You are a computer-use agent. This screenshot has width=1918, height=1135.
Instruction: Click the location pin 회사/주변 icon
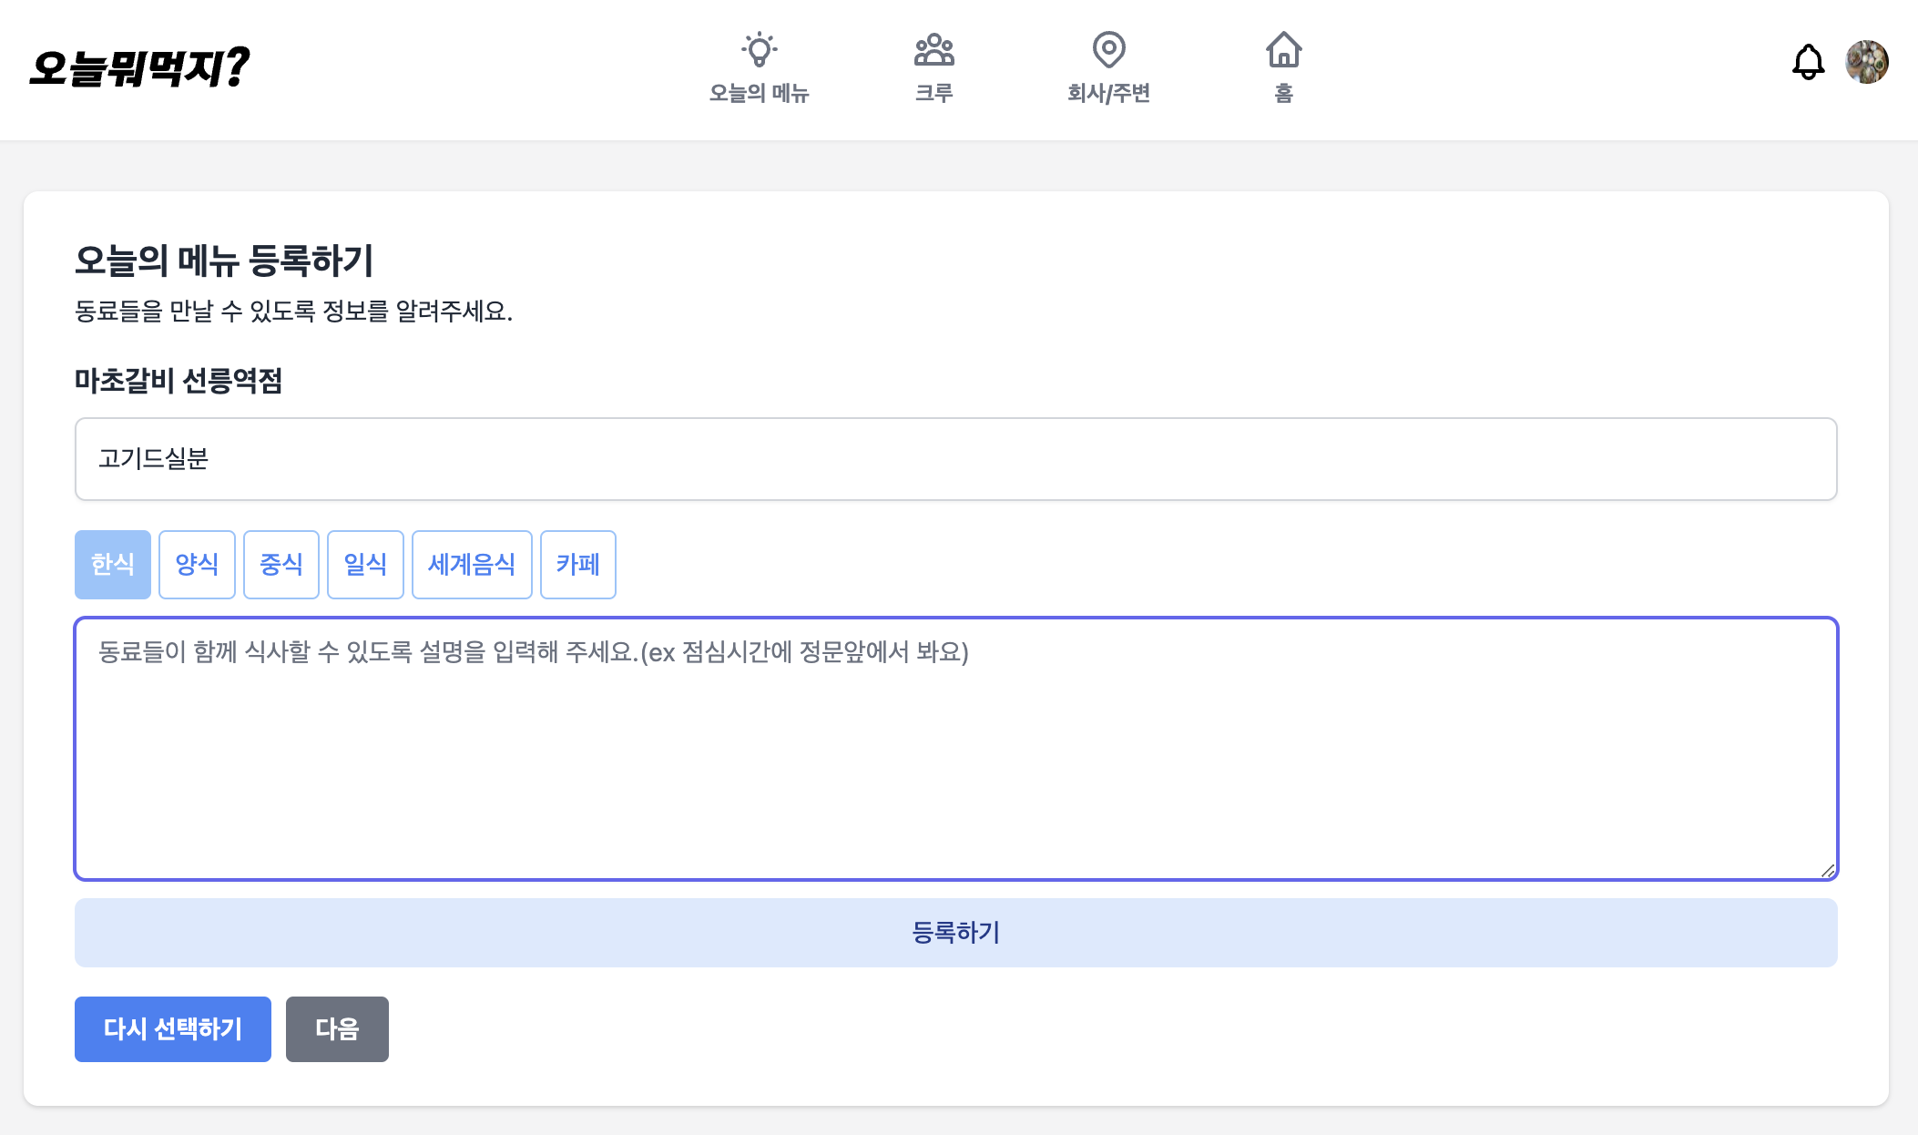[1108, 50]
